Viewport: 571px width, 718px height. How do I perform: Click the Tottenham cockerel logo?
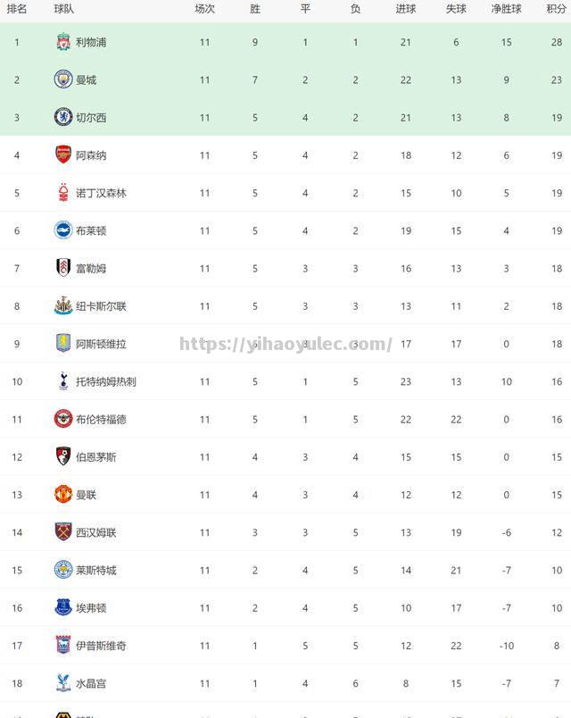(x=63, y=381)
